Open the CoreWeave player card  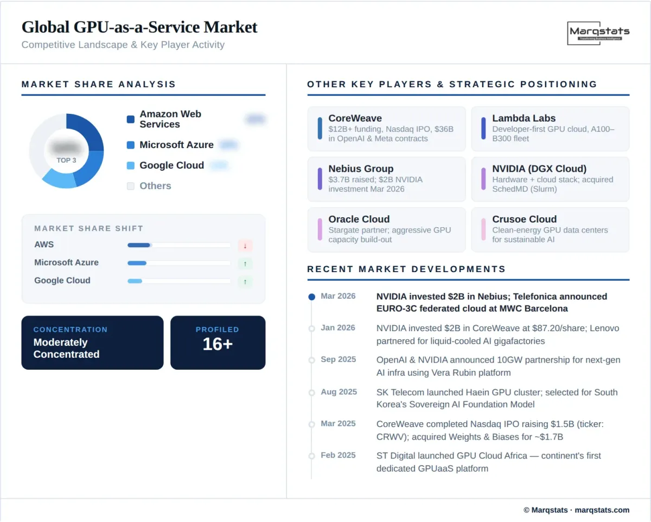click(386, 128)
